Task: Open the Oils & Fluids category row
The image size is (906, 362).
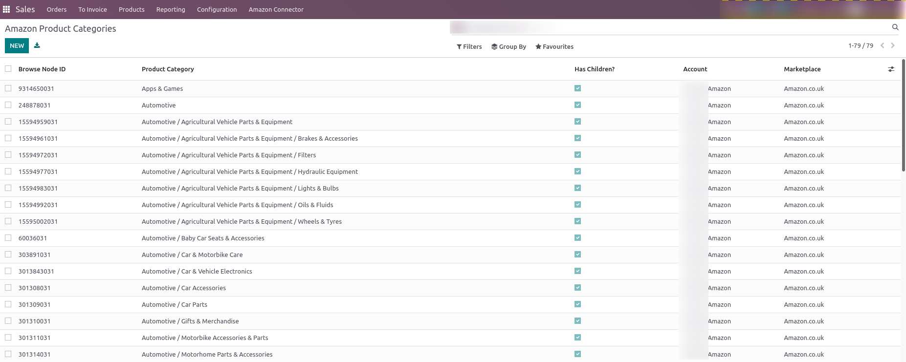Action: (x=238, y=205)
